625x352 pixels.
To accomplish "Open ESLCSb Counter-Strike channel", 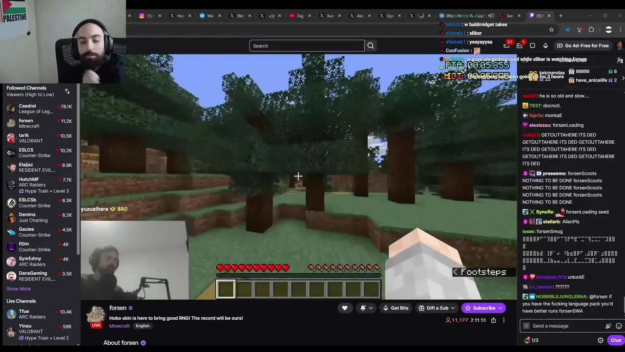I will coord(41,202).
